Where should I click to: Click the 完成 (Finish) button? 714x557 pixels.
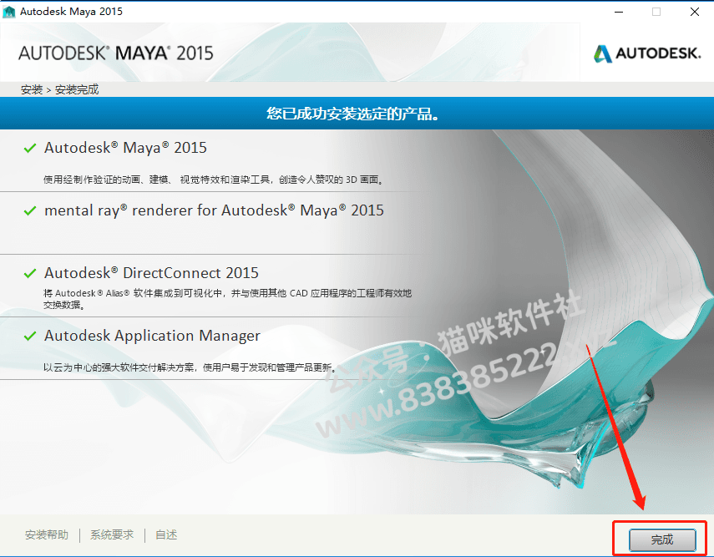662,539
